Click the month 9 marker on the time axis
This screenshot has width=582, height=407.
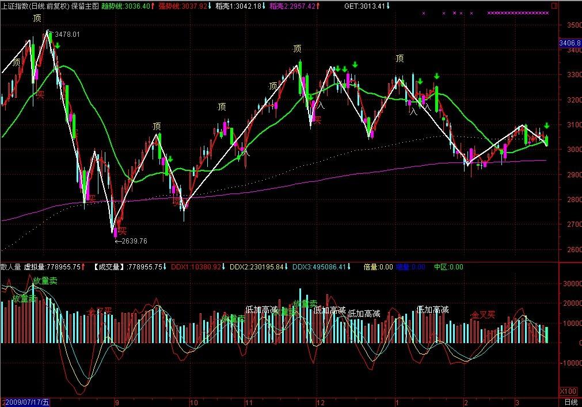tap(117, 402)
